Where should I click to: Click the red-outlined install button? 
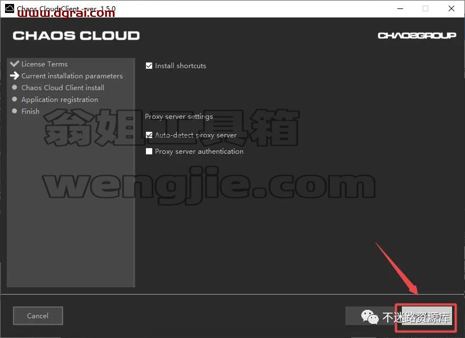coord(426,318)
